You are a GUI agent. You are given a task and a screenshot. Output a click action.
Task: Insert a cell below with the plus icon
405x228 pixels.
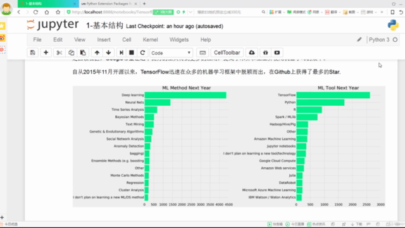[x=46, y=53]
